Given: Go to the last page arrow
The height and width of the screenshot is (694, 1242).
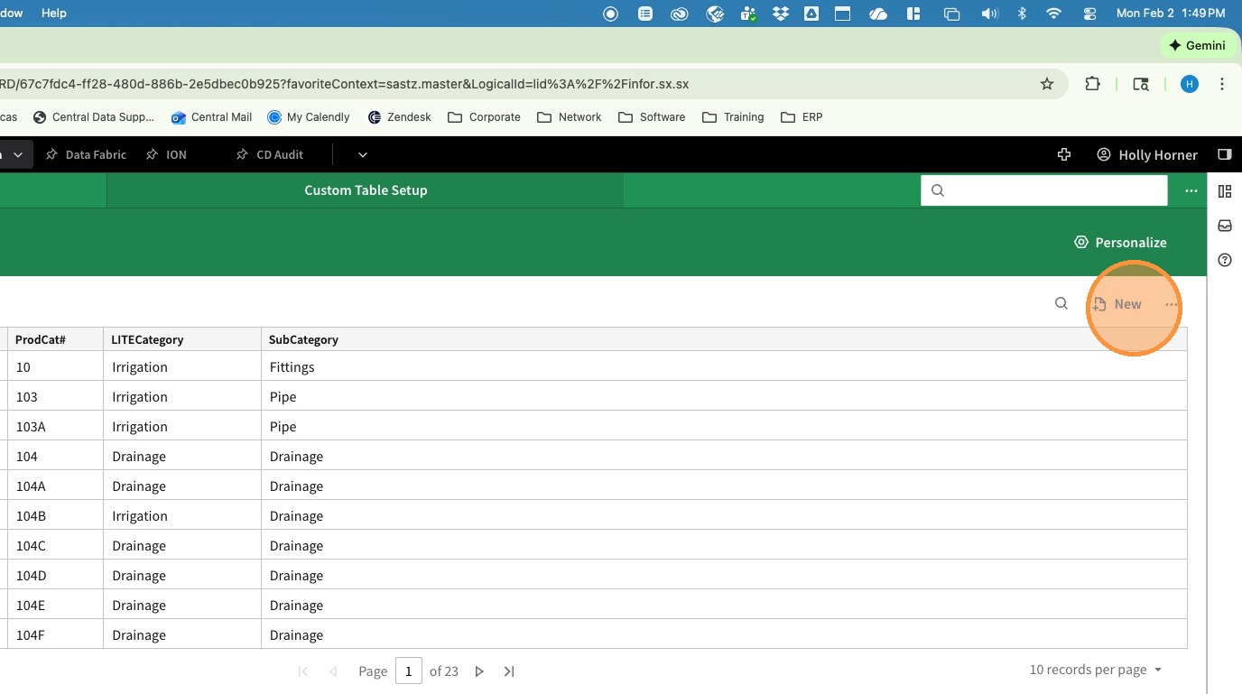Looking at the screenshot, I should pyautogui.click(x=509, y=671).
